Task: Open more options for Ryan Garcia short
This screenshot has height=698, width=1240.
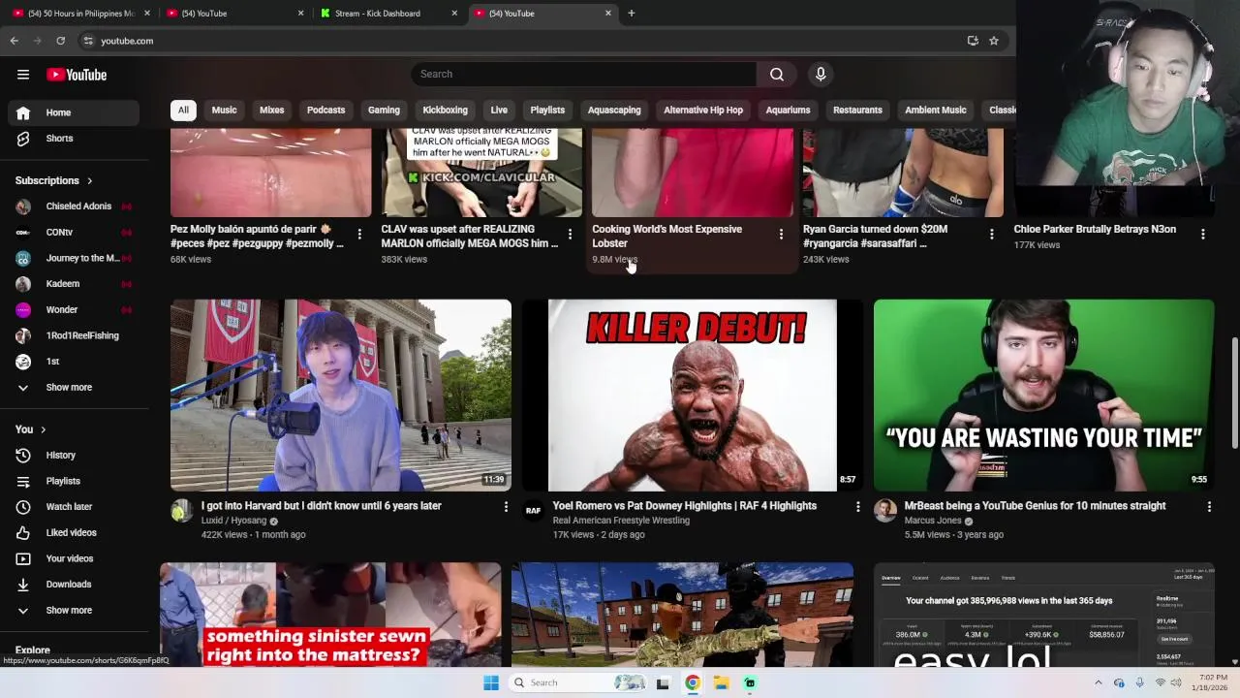Action: click(991, 234)
